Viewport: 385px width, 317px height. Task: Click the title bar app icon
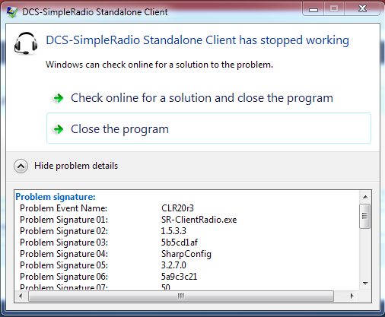[x=12, y=12]
